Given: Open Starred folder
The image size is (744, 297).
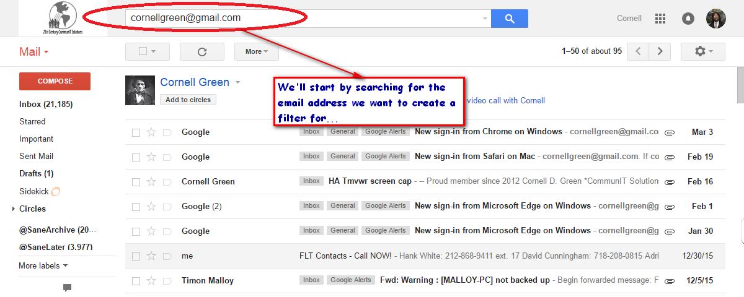Looking at the screenshot, I should point(32,122).
